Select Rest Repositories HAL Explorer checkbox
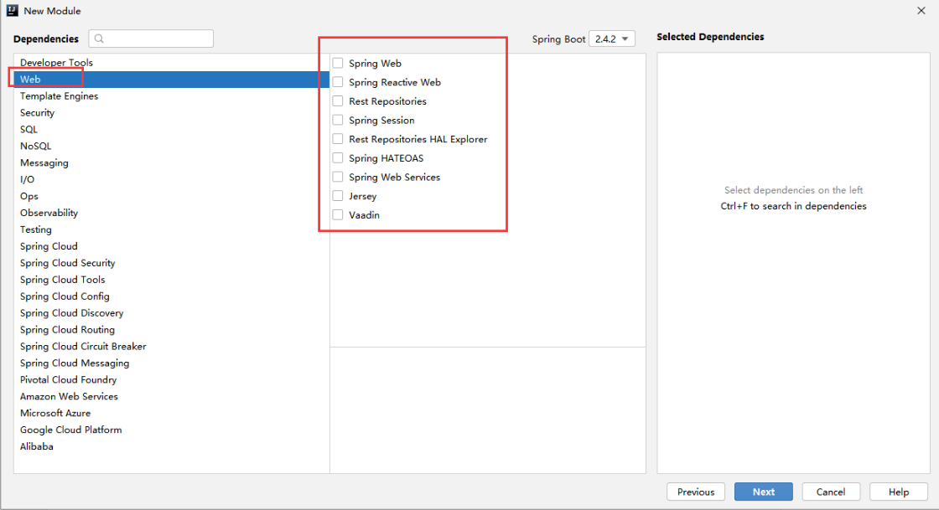The width and height of the screenshot is (939, 510). tap(338, 139)
